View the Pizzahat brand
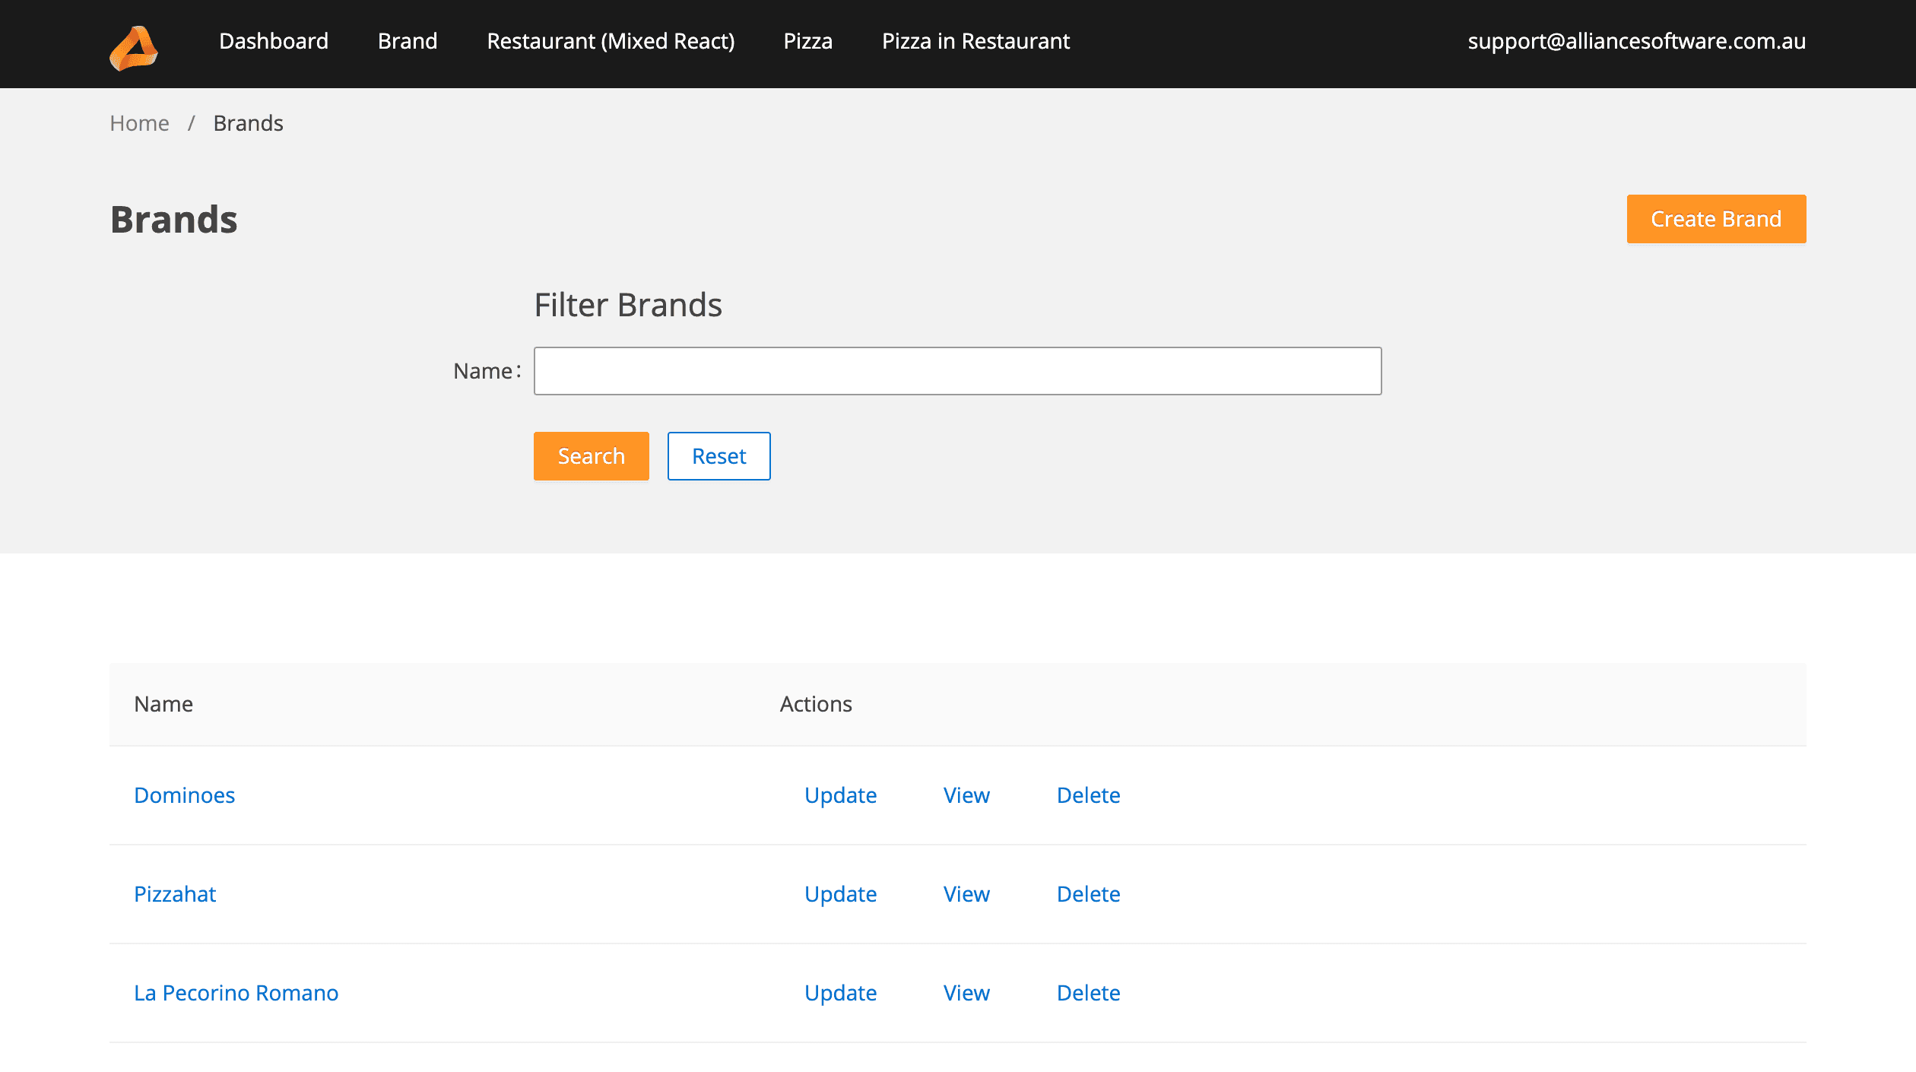Screen dimensions: 1916x1072 point(966,894)
